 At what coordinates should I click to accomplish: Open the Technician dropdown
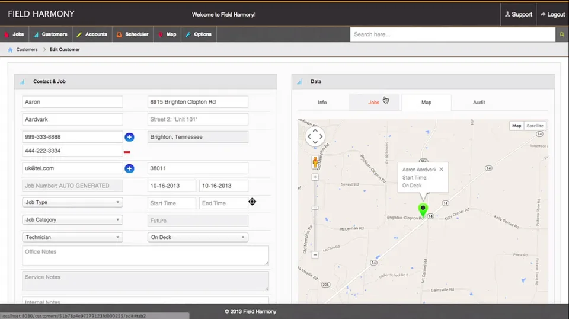[x=72, y=237]
